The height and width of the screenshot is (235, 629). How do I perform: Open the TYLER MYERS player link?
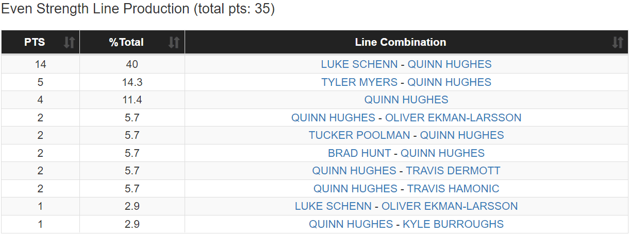(x=359, y=82)
